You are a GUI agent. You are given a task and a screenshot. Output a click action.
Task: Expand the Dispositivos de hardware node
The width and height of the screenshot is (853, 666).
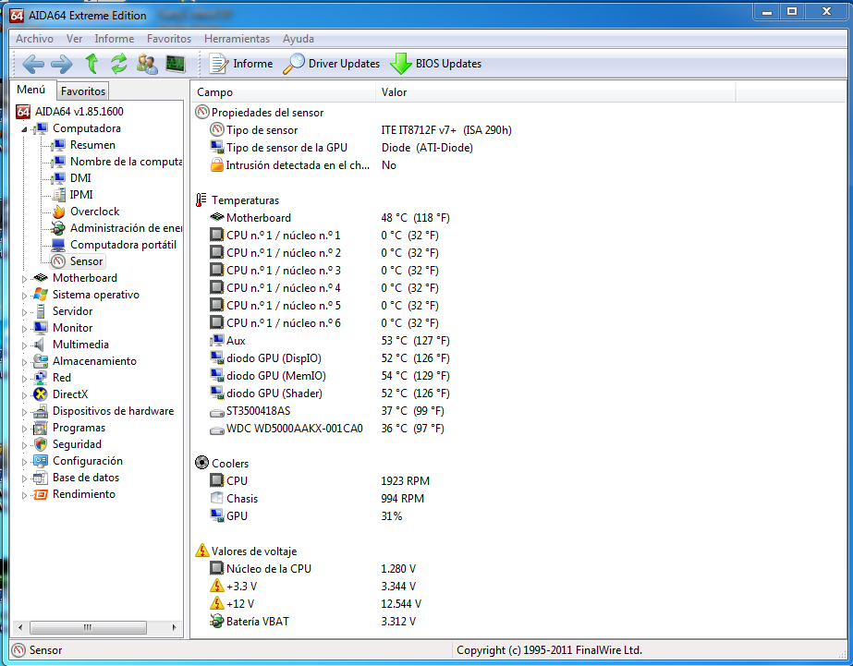(24, 412)
